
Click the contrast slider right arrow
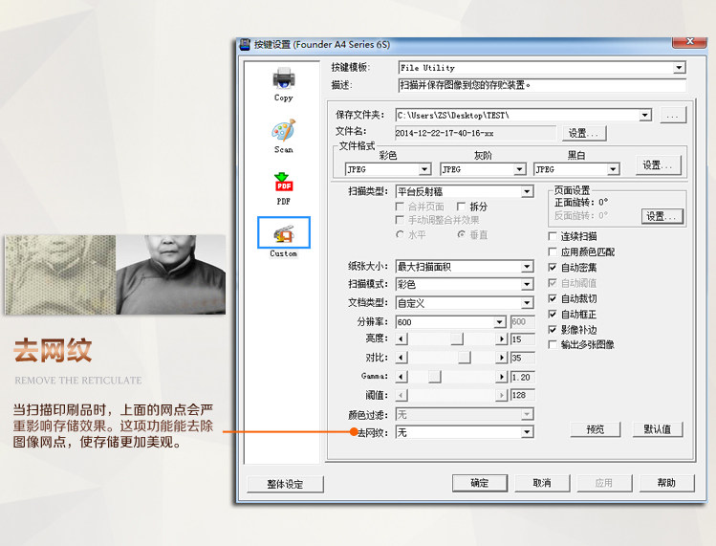[501, 358]
